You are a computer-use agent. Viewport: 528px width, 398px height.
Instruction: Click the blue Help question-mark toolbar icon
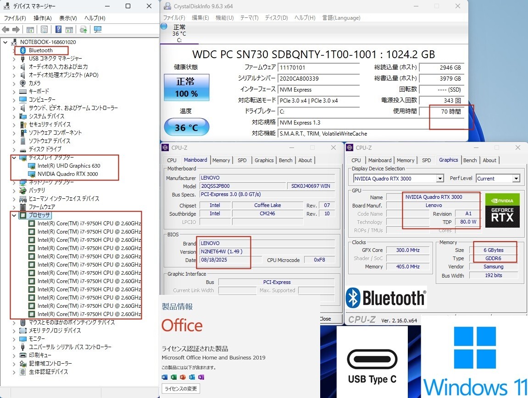pyautogui.click(x=58, y=30)
